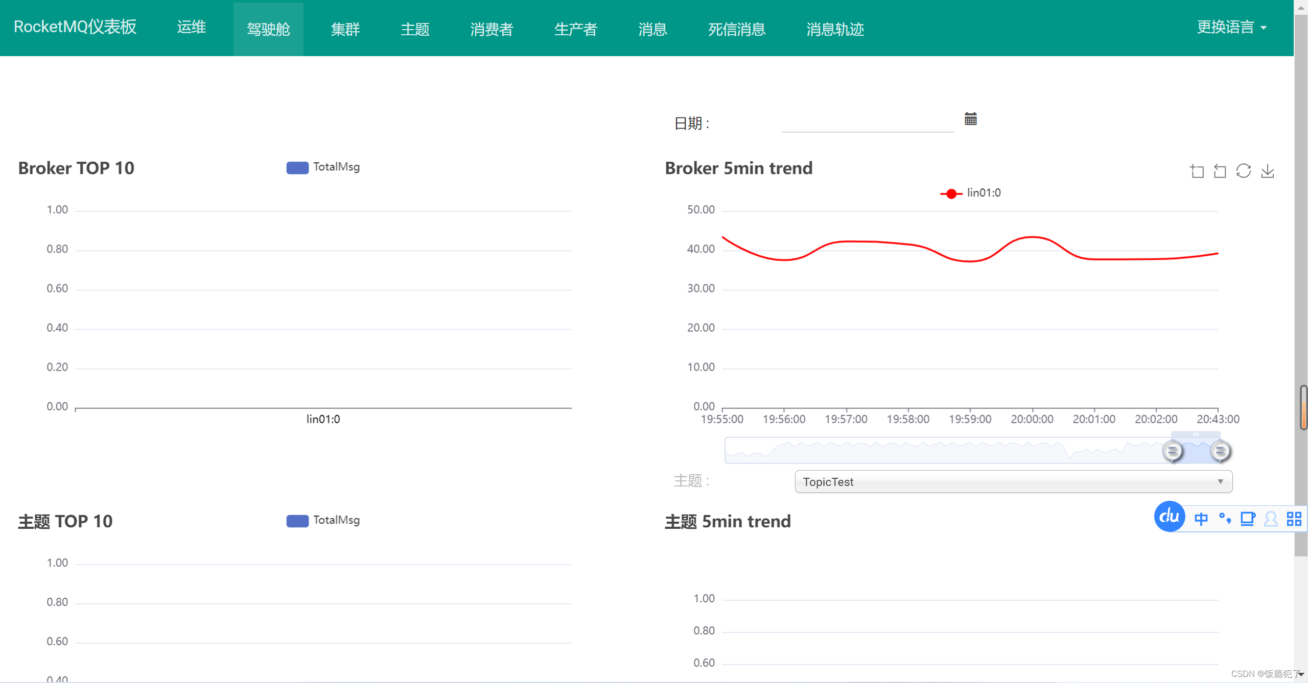Screen dimensions: 1308x683
Task: Click the 19:55:00 time axis label
Action: pyautogui.click(x=721, y=419)
